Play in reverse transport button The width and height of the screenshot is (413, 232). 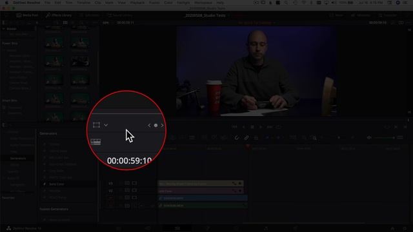tap(244, 127)
